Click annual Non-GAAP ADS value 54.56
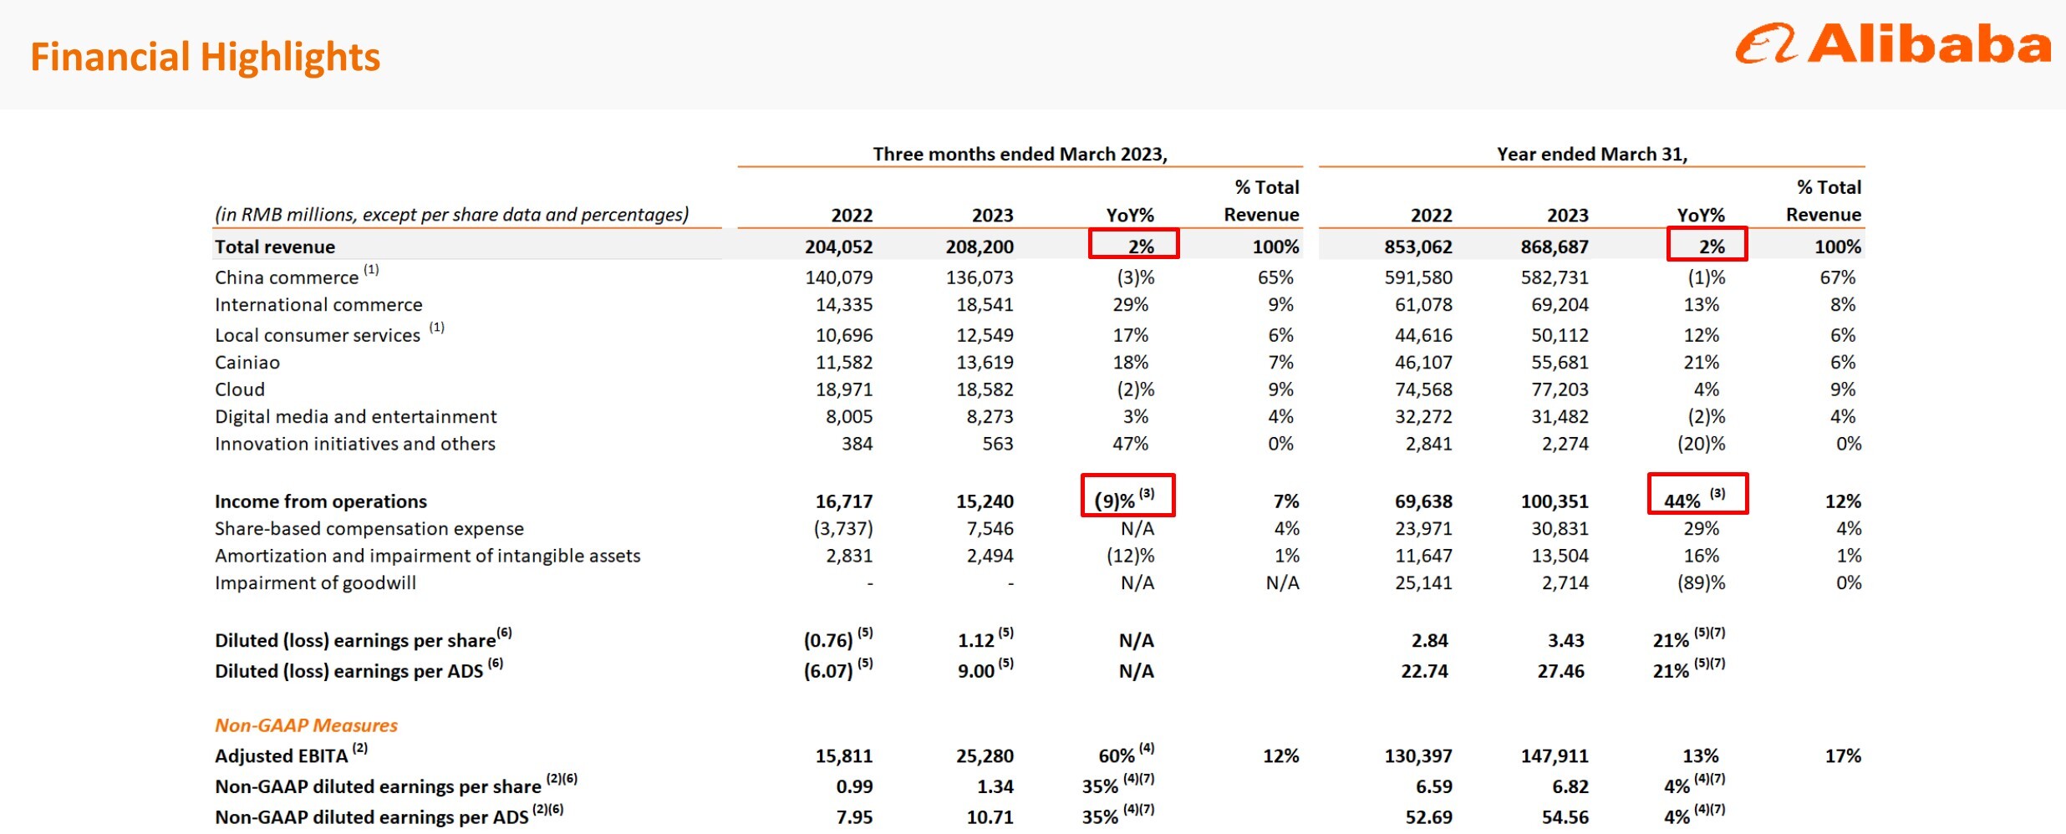Viewport: 2066px width, 834px height. (x=1565, y=817)
